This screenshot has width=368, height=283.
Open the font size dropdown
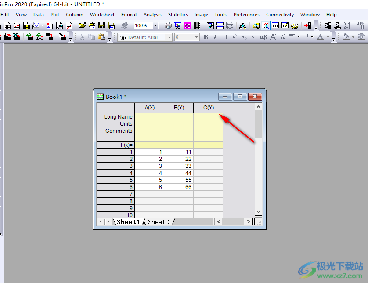coord(196,37)
